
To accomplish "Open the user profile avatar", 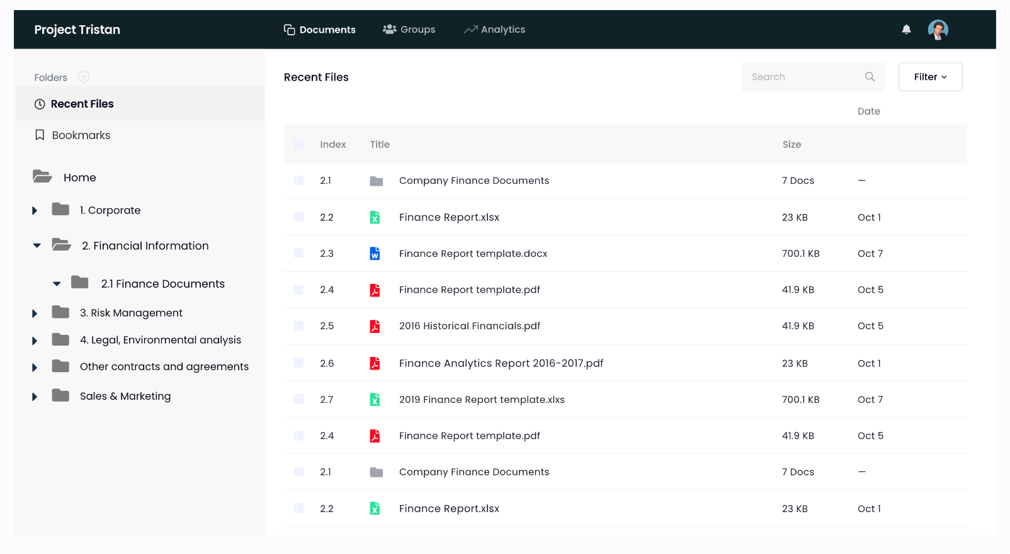I will 938,30.
